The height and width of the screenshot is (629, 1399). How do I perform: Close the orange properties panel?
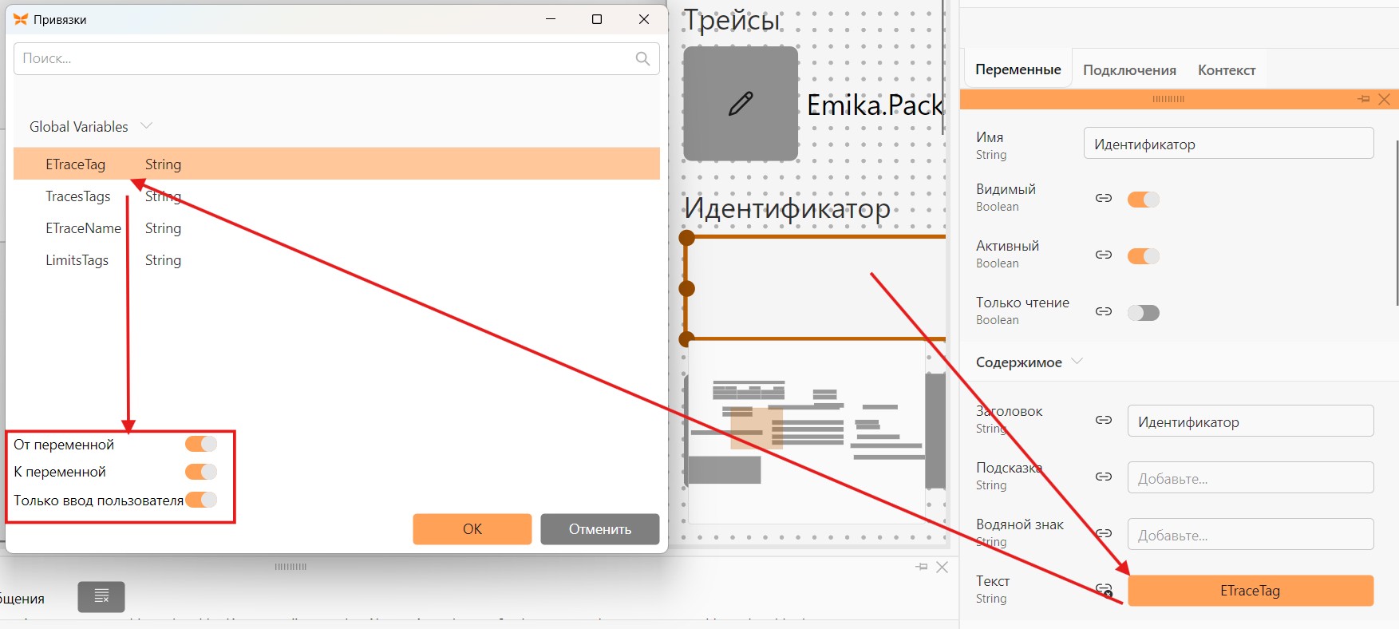(1385, 99)
